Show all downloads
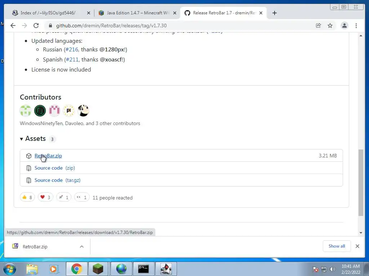Viewport: 369px width, 276px height. pos(337,246)
